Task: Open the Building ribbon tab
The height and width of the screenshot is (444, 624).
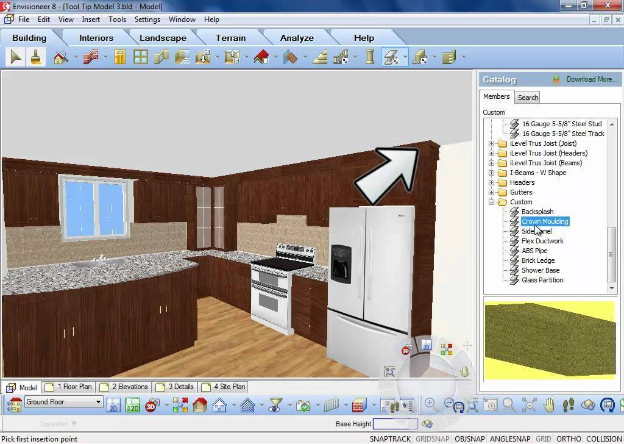Action: (29, 38)
